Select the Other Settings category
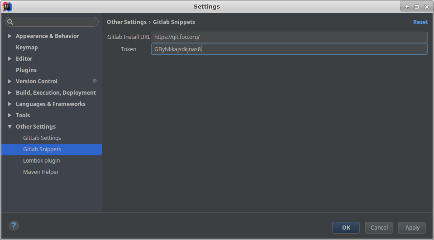 (x=36, y=126)
